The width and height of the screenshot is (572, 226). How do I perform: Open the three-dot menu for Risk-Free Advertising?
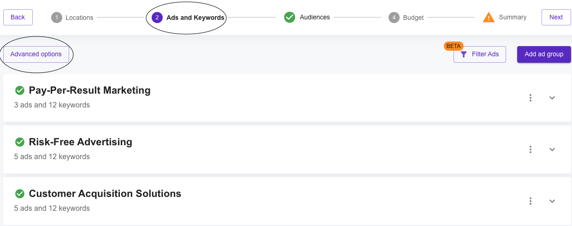(x=531, y=149)
